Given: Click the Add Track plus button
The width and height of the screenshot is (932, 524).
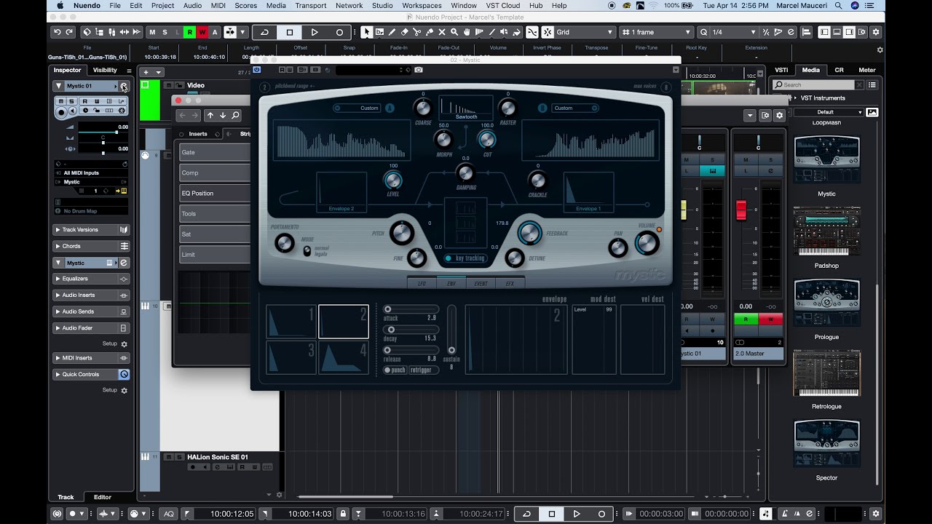Looking at the screenshot, I should coord(146,72).
